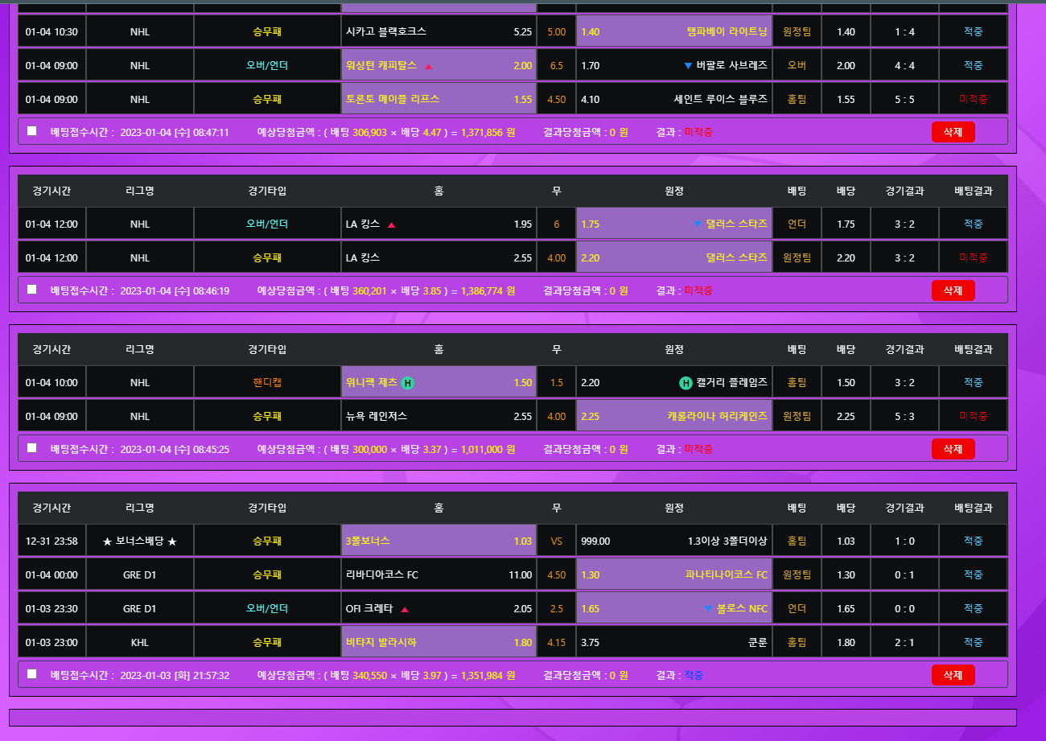Click 삭제 on the 300,000 stake bet
This screenshot has width=1046, height=741.
click(953, 449)
